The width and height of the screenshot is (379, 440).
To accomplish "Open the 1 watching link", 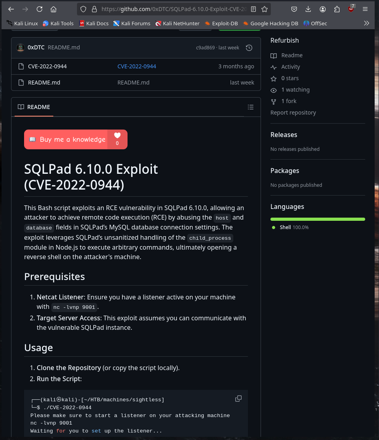I will 295,90.
